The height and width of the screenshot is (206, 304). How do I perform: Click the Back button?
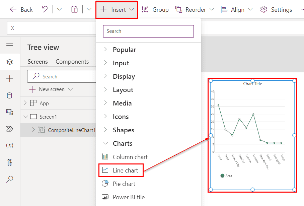point(21,9)
